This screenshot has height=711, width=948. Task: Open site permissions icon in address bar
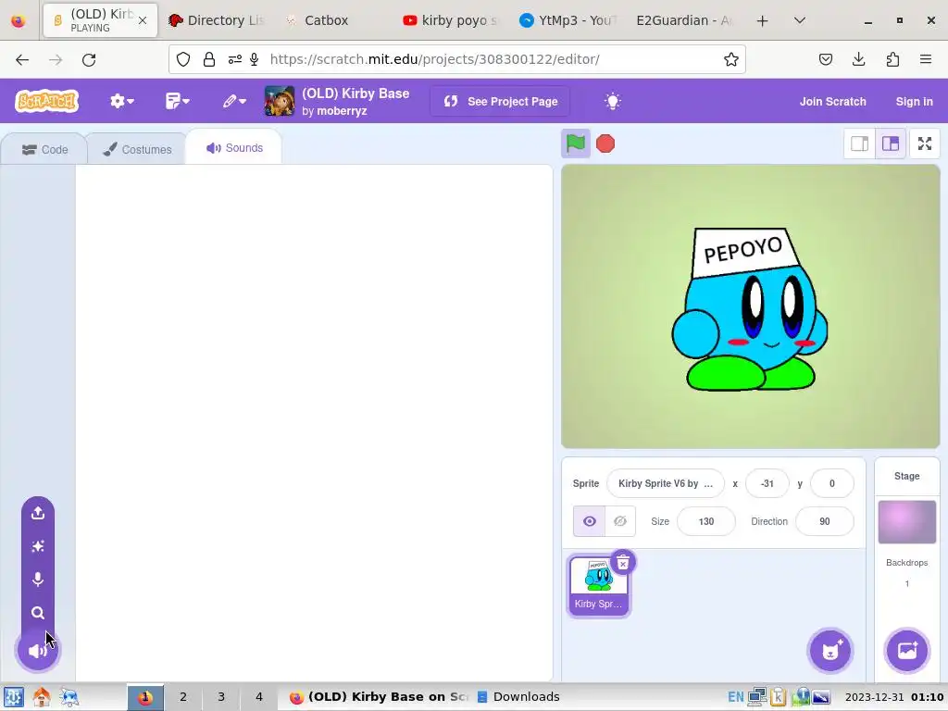click(234, 59)
